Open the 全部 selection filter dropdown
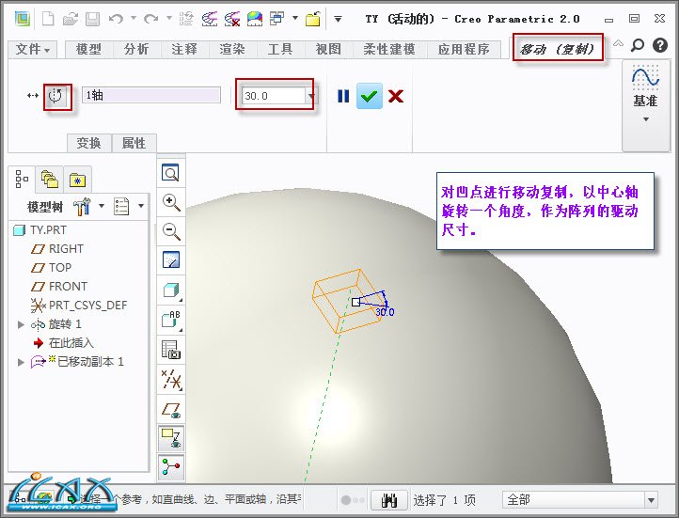 pos(650,500)
